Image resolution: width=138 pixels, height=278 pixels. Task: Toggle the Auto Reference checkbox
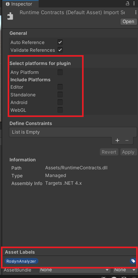pyautogui.click(x=60, y=42)
